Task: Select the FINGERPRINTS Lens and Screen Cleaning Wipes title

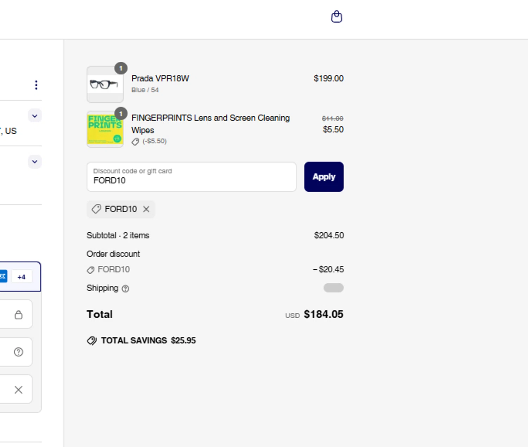Action: coord(210,124)
